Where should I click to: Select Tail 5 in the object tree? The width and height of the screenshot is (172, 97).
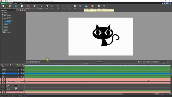[x=6, y=25]
